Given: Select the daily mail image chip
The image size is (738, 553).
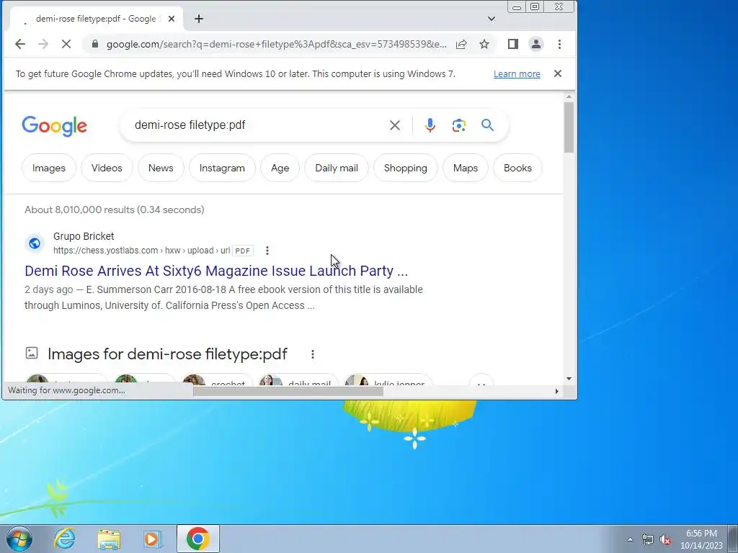Looking at the screenshot, I should click(298, 380).
